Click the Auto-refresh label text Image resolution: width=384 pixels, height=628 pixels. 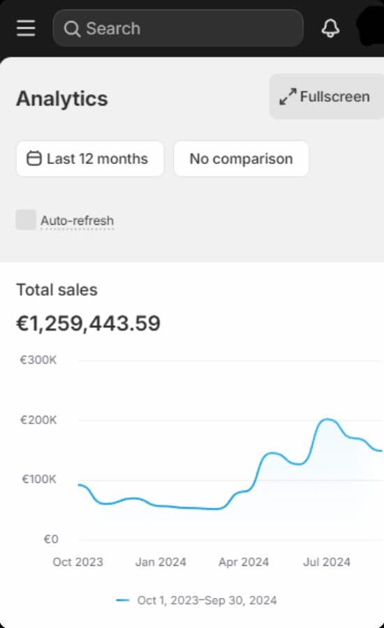[77, 220]
